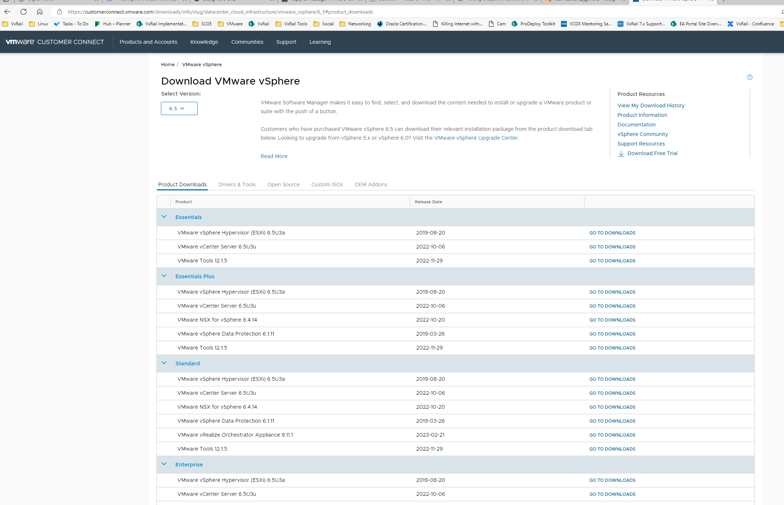The width and height of the screenshot is (784, 505).
Task: Open VxRail bookmark folder
Action: point(13,24)
